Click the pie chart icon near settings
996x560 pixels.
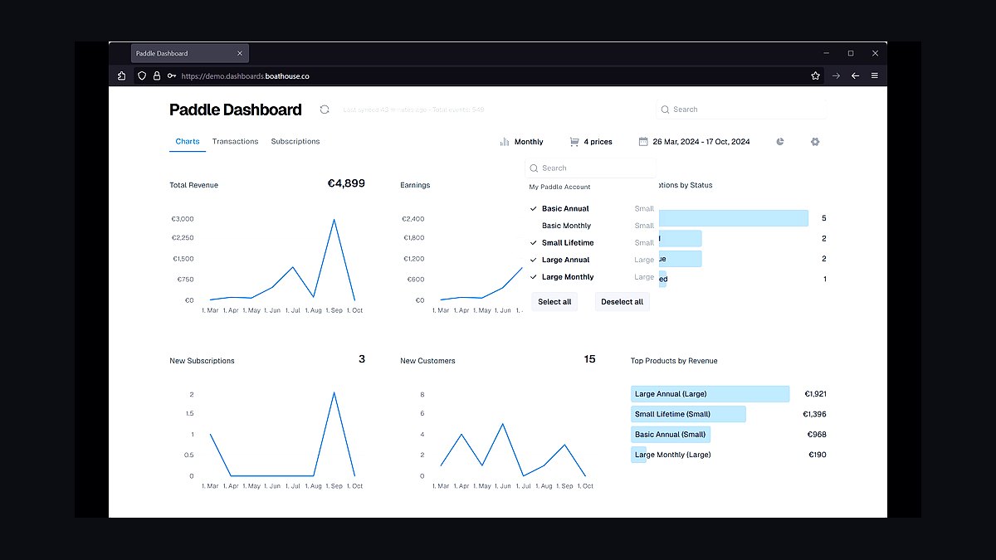point(780,142)
